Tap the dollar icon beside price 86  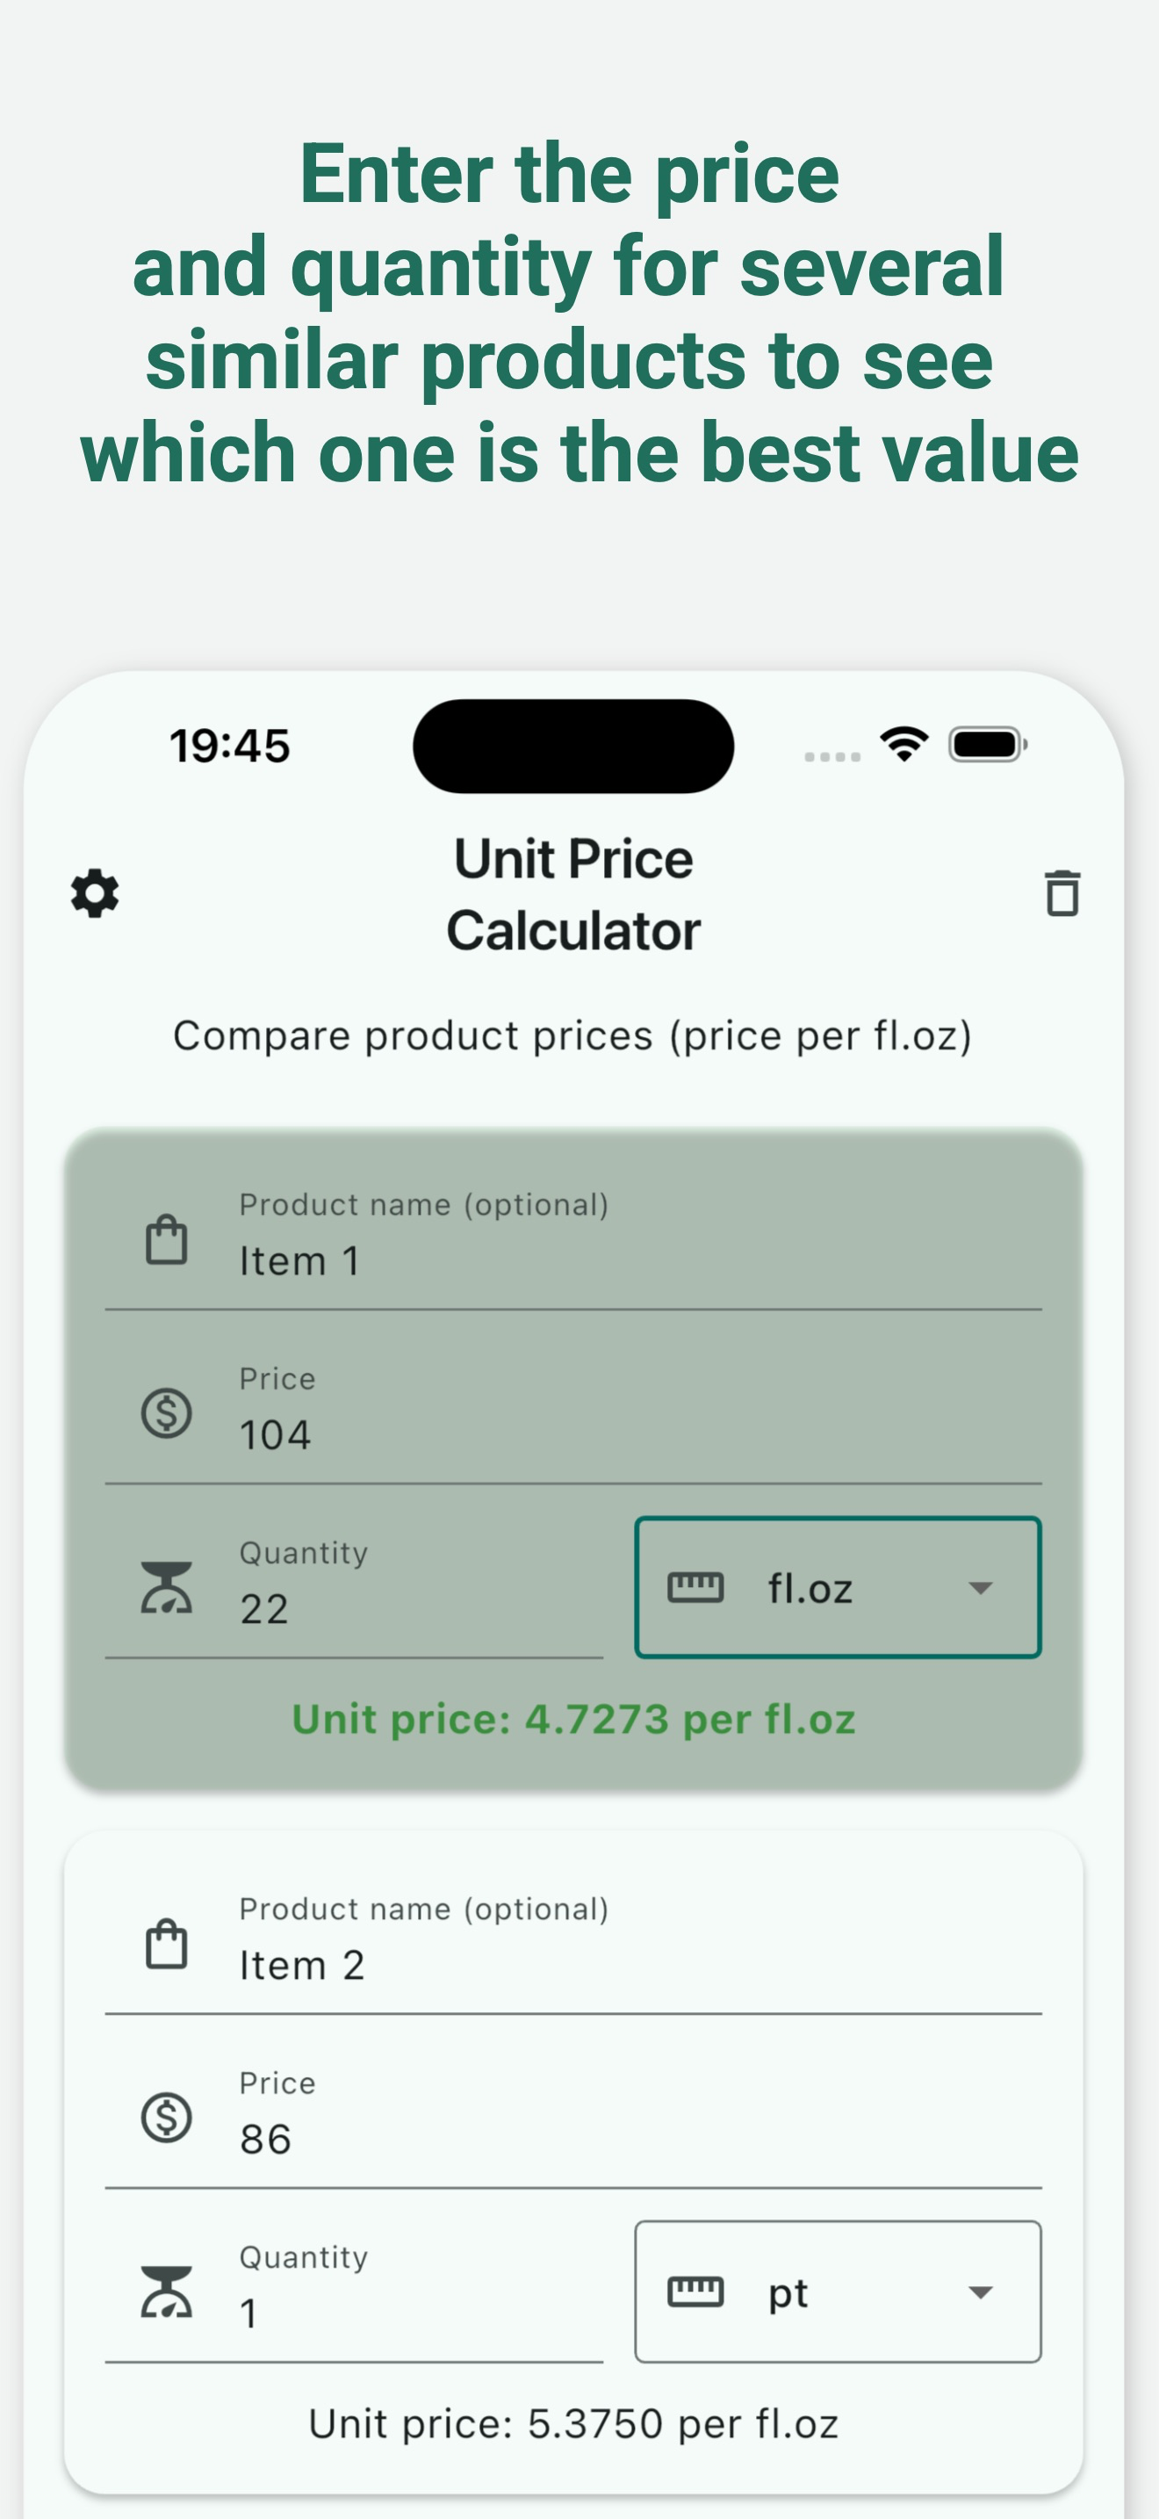[166, 2117]
